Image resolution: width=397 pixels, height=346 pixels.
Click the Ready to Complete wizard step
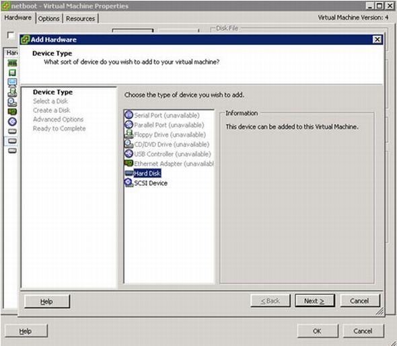pos(59,128)
